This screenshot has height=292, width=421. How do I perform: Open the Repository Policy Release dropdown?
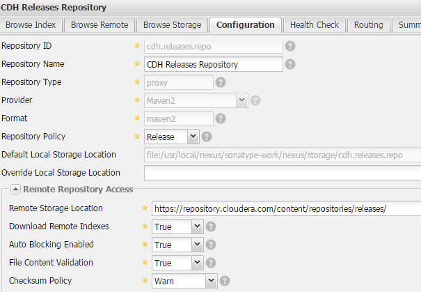[193, 137]
